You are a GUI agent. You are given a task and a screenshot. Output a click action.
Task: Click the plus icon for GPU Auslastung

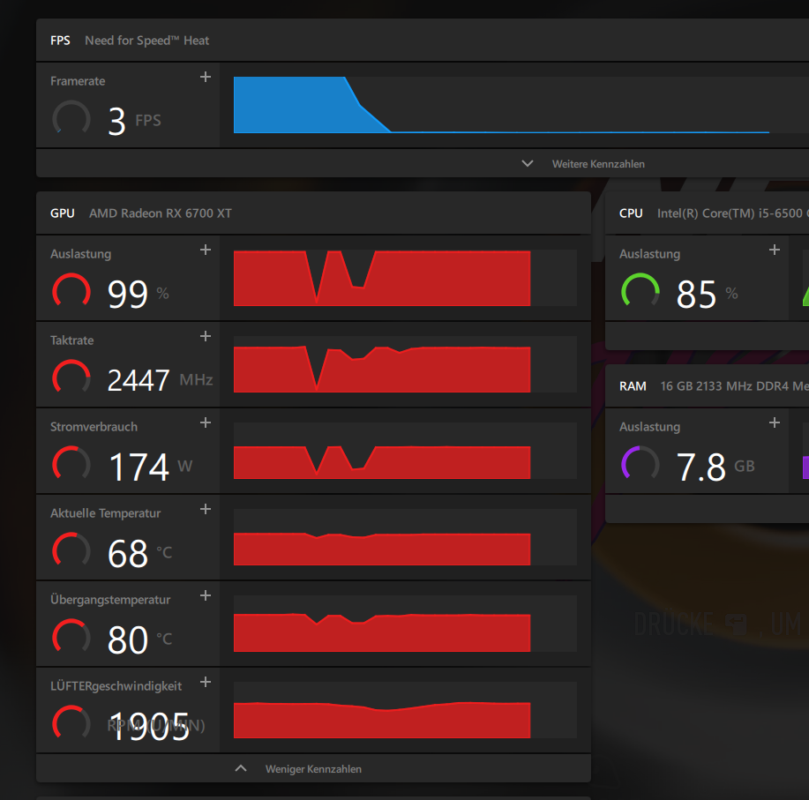pyautogui.click(x=206, y=250)
